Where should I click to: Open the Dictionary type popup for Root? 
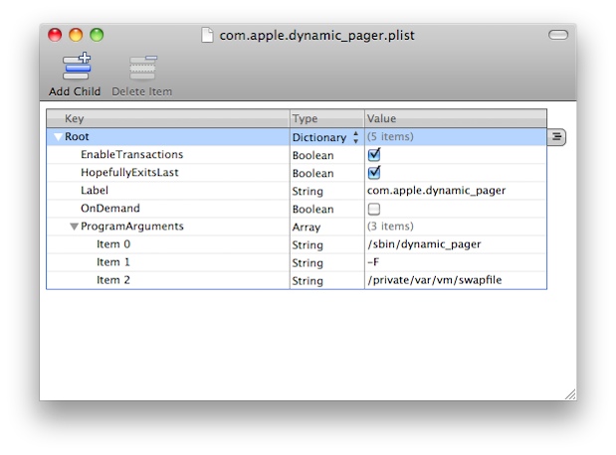(x=325, y=137)
